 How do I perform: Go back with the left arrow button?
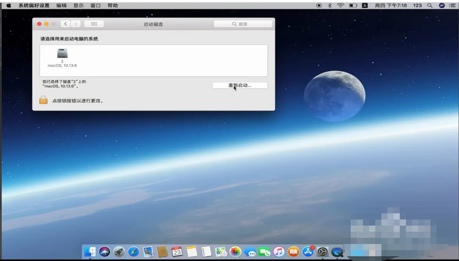click(66, 24)
